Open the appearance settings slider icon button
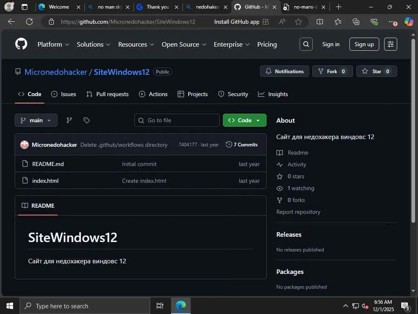Screen dimensions: 418x314 click(x=391, y=44)
